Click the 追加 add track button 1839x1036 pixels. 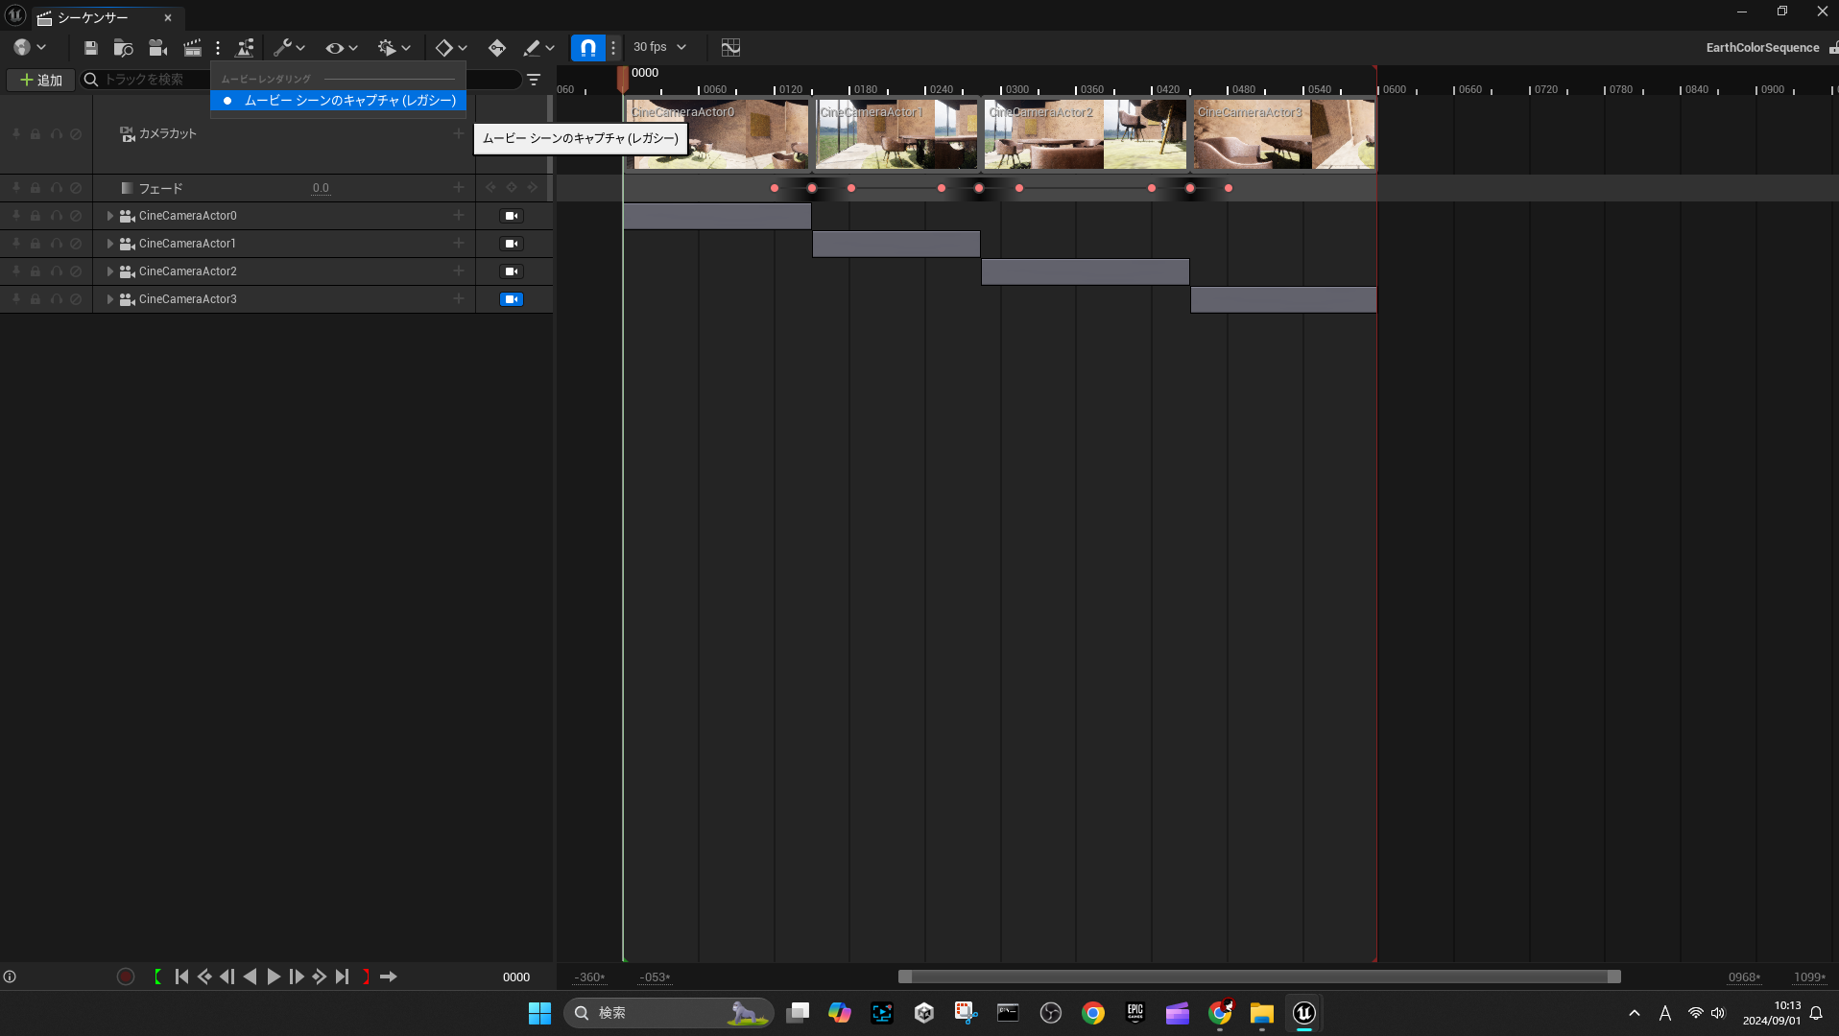(x=41, y=80)
